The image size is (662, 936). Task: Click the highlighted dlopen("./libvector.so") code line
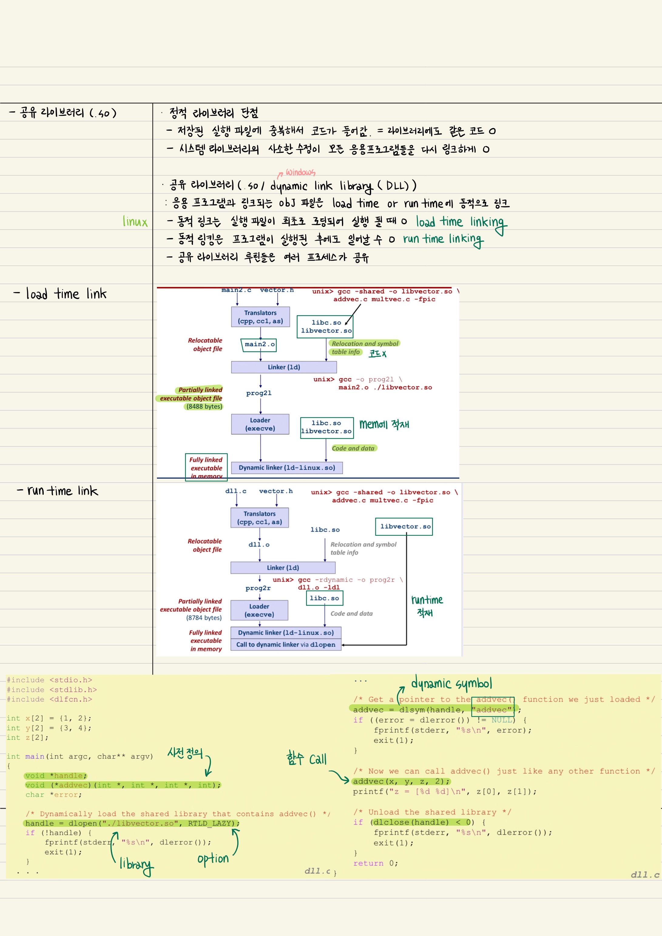[x=132, y=823]
